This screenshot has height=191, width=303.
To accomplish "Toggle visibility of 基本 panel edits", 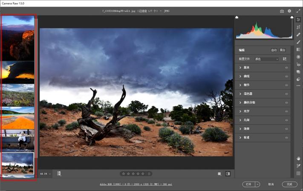I will click(x=286, y=68).
